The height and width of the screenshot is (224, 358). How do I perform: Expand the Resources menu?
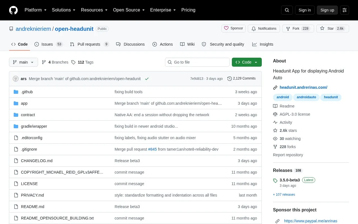94,10
